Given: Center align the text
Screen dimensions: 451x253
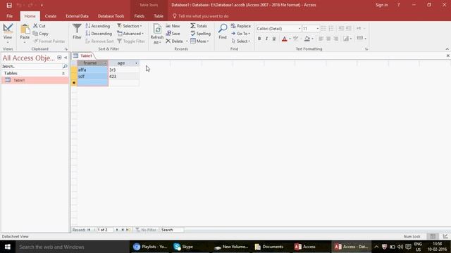Looking at the screenshot, I should [x=328, y=39].
